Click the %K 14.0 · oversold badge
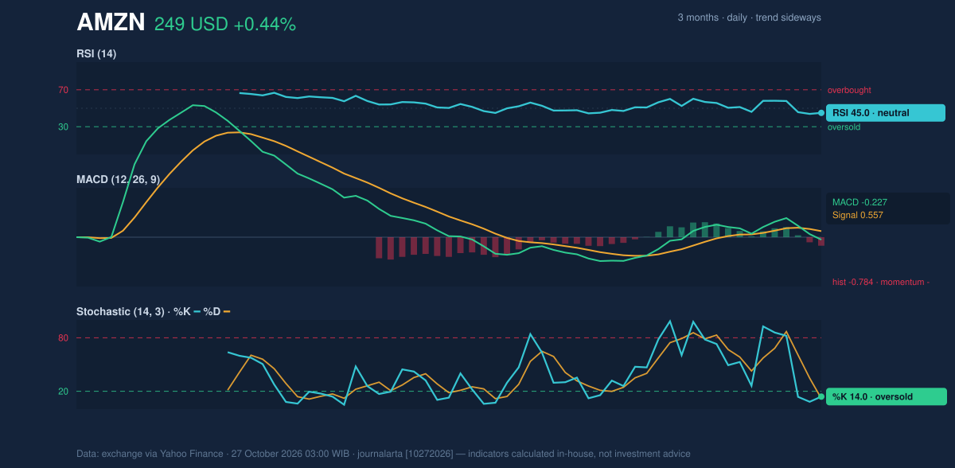Screen dimensions: 955x468 point(887,396)
